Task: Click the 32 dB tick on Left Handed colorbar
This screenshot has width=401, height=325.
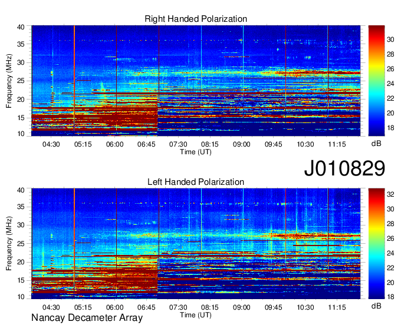Action: pos(390,194)
